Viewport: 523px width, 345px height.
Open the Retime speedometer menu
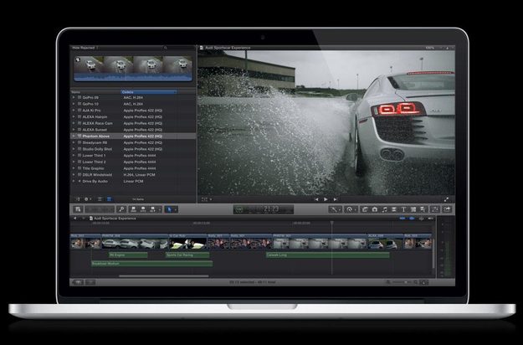[x=350, y=209]
